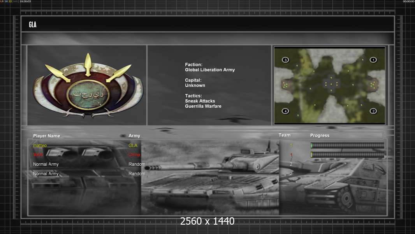Click the GLA title in header bar

pos(33,25)
